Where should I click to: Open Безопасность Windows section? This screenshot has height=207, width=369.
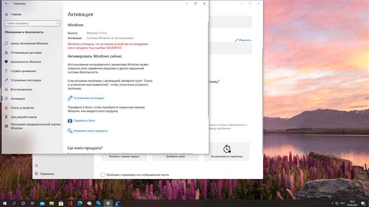26,62
